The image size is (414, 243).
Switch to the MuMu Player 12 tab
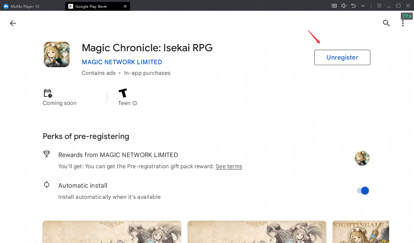pyautogui.click(x=22, y=6)
